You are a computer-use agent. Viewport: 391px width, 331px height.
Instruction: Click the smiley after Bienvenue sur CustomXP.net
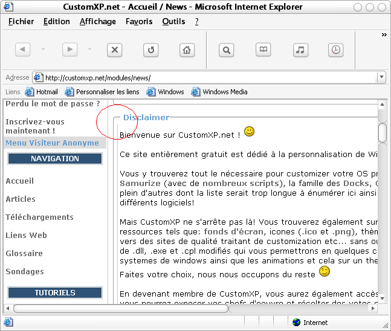coord(249,131)
